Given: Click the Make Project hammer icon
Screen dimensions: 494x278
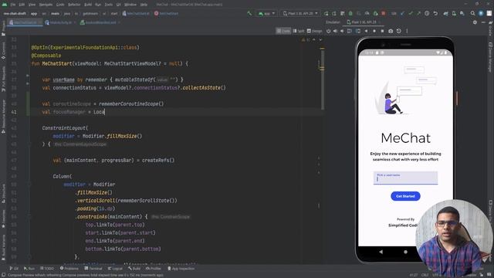Looking at the screenshot, I should coord(249,14).
